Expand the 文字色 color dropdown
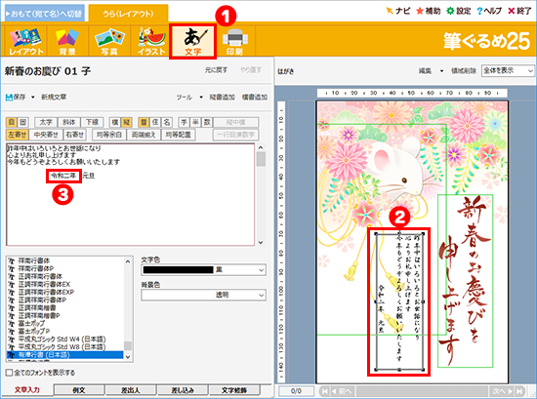The height and width of the screenshot is (399, 537). 261,270
